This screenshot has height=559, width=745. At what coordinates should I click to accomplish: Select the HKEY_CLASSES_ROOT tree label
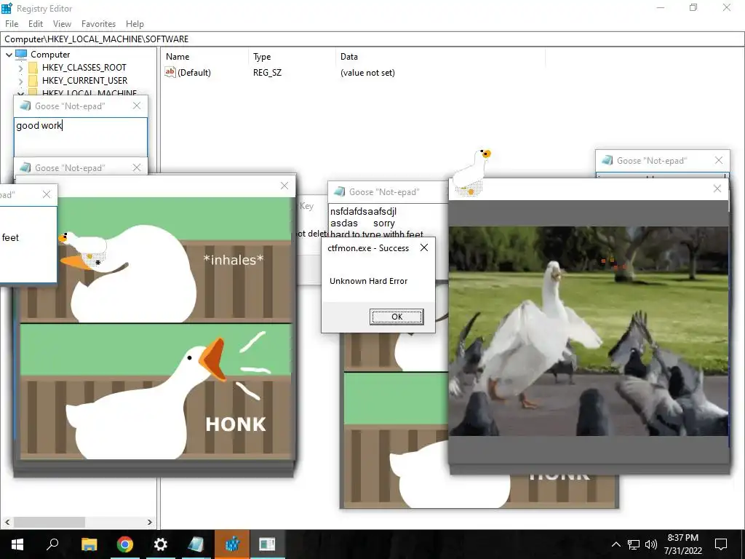84,68
